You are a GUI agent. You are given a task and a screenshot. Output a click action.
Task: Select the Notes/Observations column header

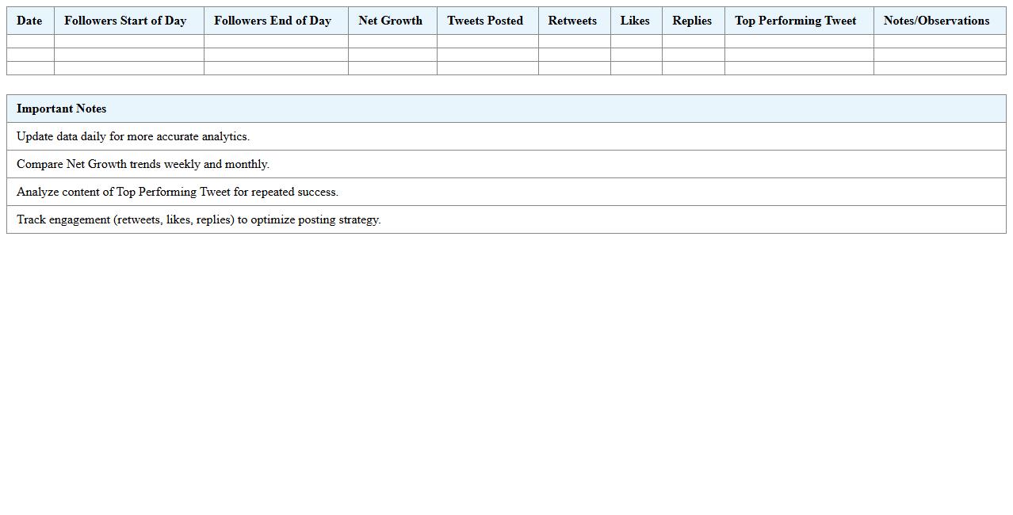(x=936, y=21)
